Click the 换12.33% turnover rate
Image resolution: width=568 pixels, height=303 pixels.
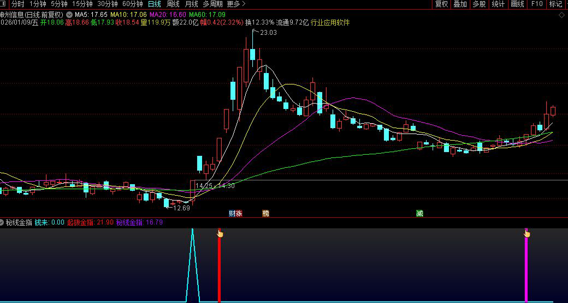[260, 22]
